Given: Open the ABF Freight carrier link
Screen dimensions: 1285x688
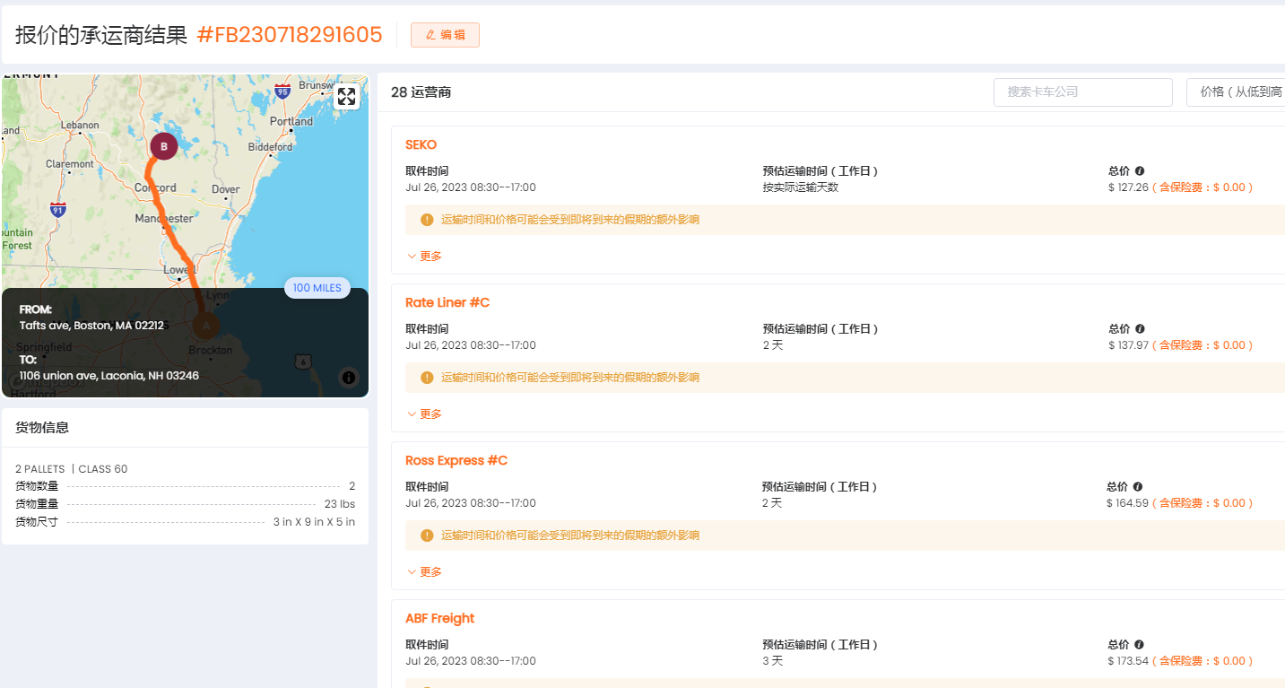Looking at the screenshot, I should 439,618.
